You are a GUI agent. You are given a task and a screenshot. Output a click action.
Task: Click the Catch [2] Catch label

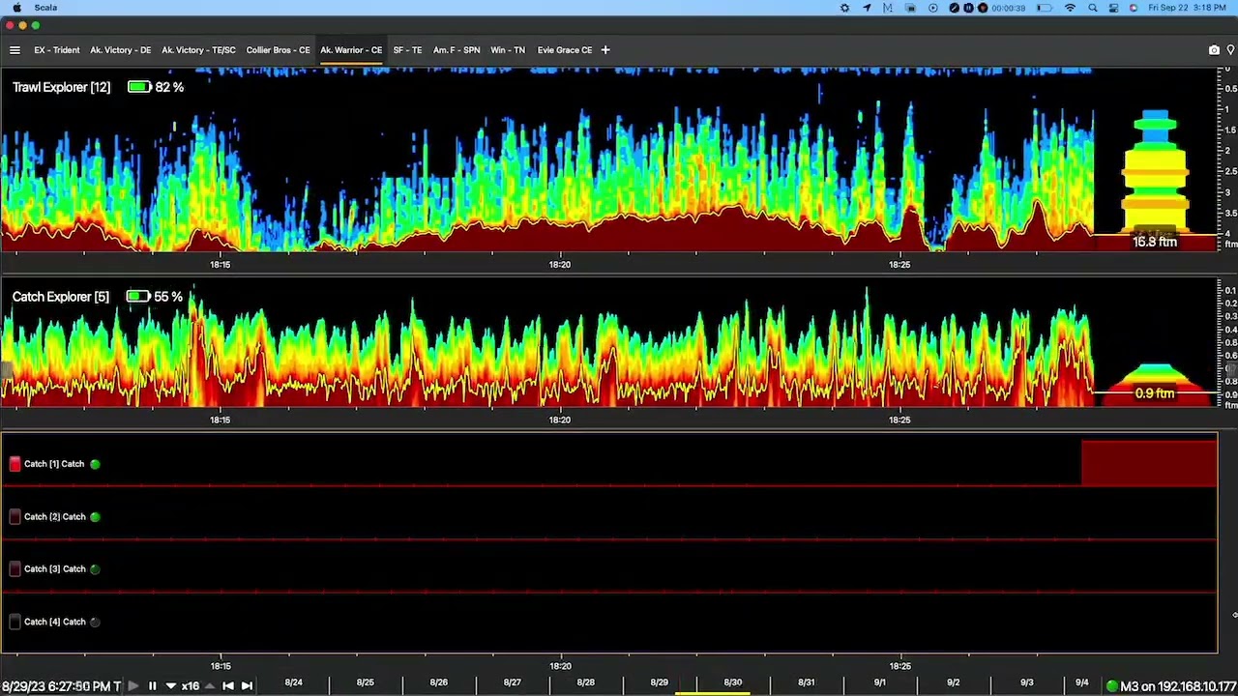point(54,517)
